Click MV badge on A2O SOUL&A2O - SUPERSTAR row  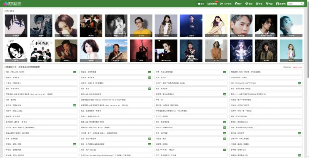pyautogui.click(x=300, y=83)
